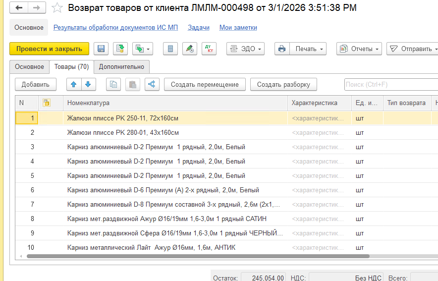This screenshot has width=438, height=281.
Task: Select the Основное navigation section
Action: pos(29,28)
